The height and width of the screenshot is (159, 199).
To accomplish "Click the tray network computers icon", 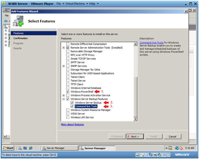I will [x=177, y=148].
